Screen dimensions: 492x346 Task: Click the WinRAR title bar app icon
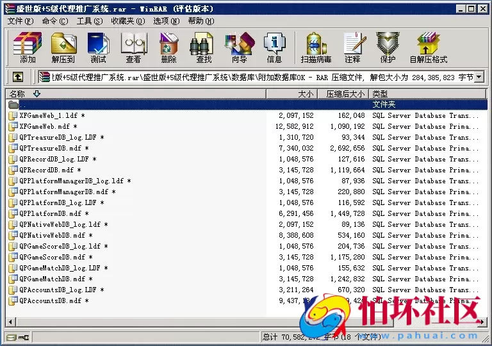[10, 9]
